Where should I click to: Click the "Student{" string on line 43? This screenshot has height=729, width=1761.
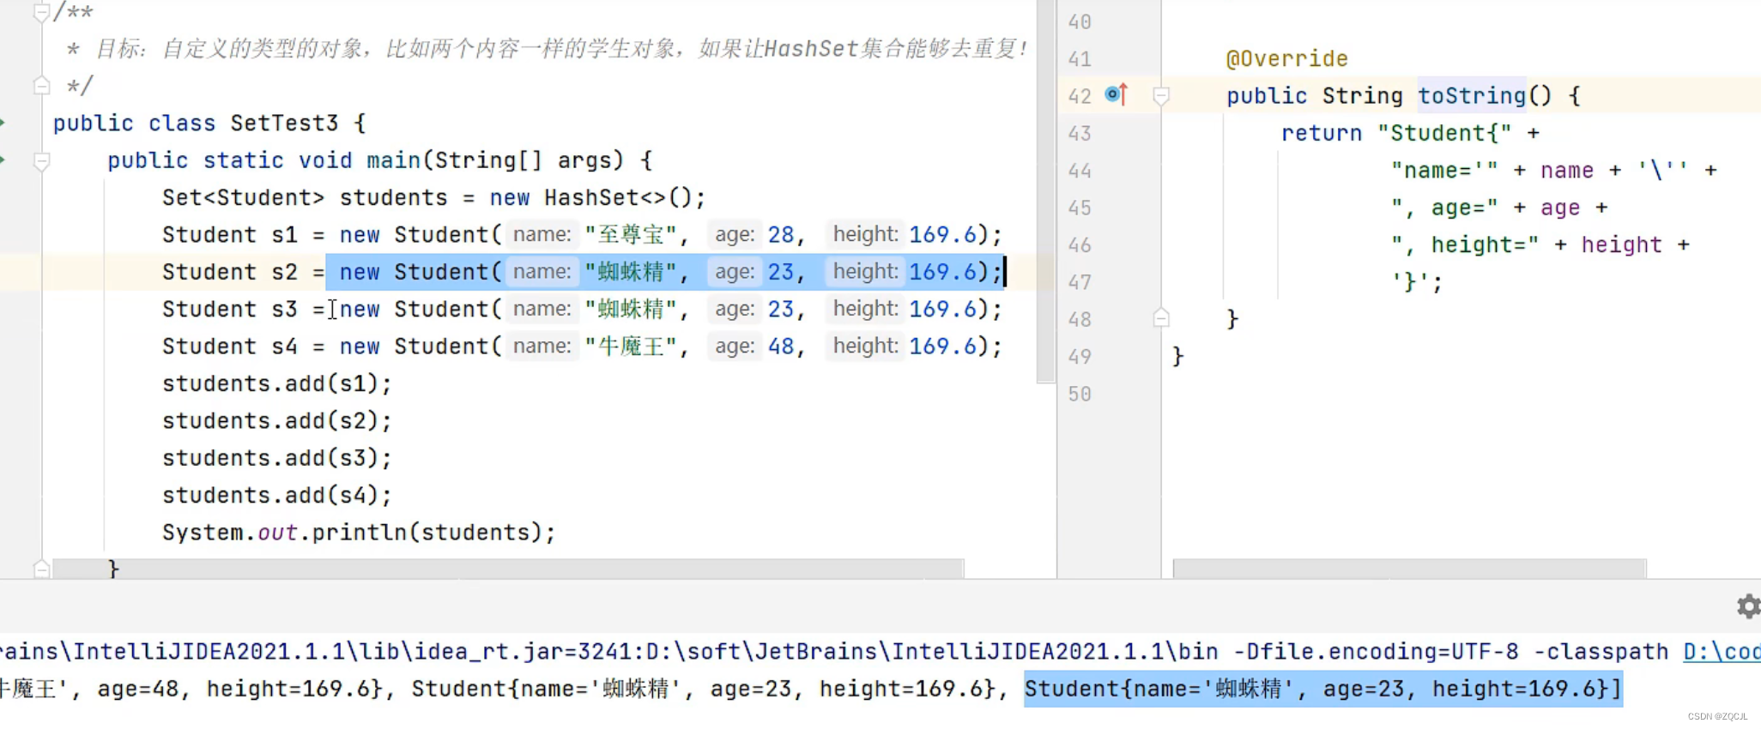click(x=1444, y=133)
